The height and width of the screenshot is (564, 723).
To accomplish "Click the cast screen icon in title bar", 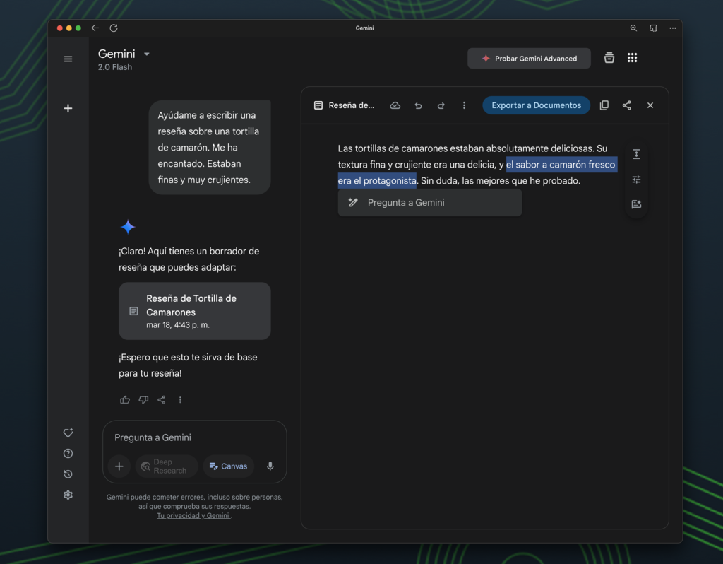I will pos(653,28).
